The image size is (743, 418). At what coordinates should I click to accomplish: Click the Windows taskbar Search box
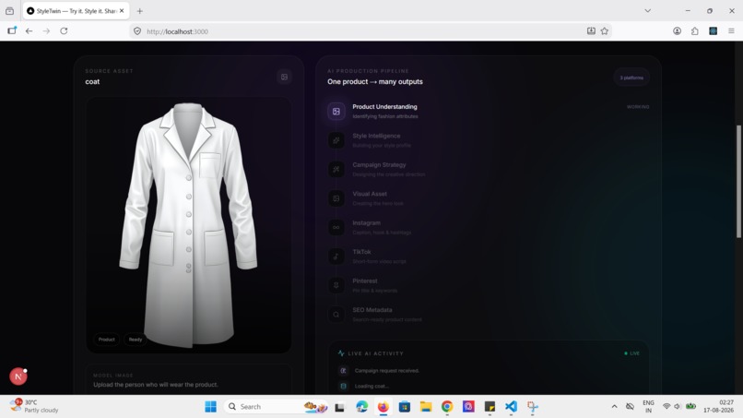(x=277, y=407)
